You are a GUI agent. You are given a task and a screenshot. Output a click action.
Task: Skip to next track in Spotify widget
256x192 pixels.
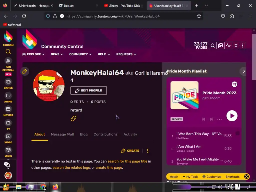(211, 119)
